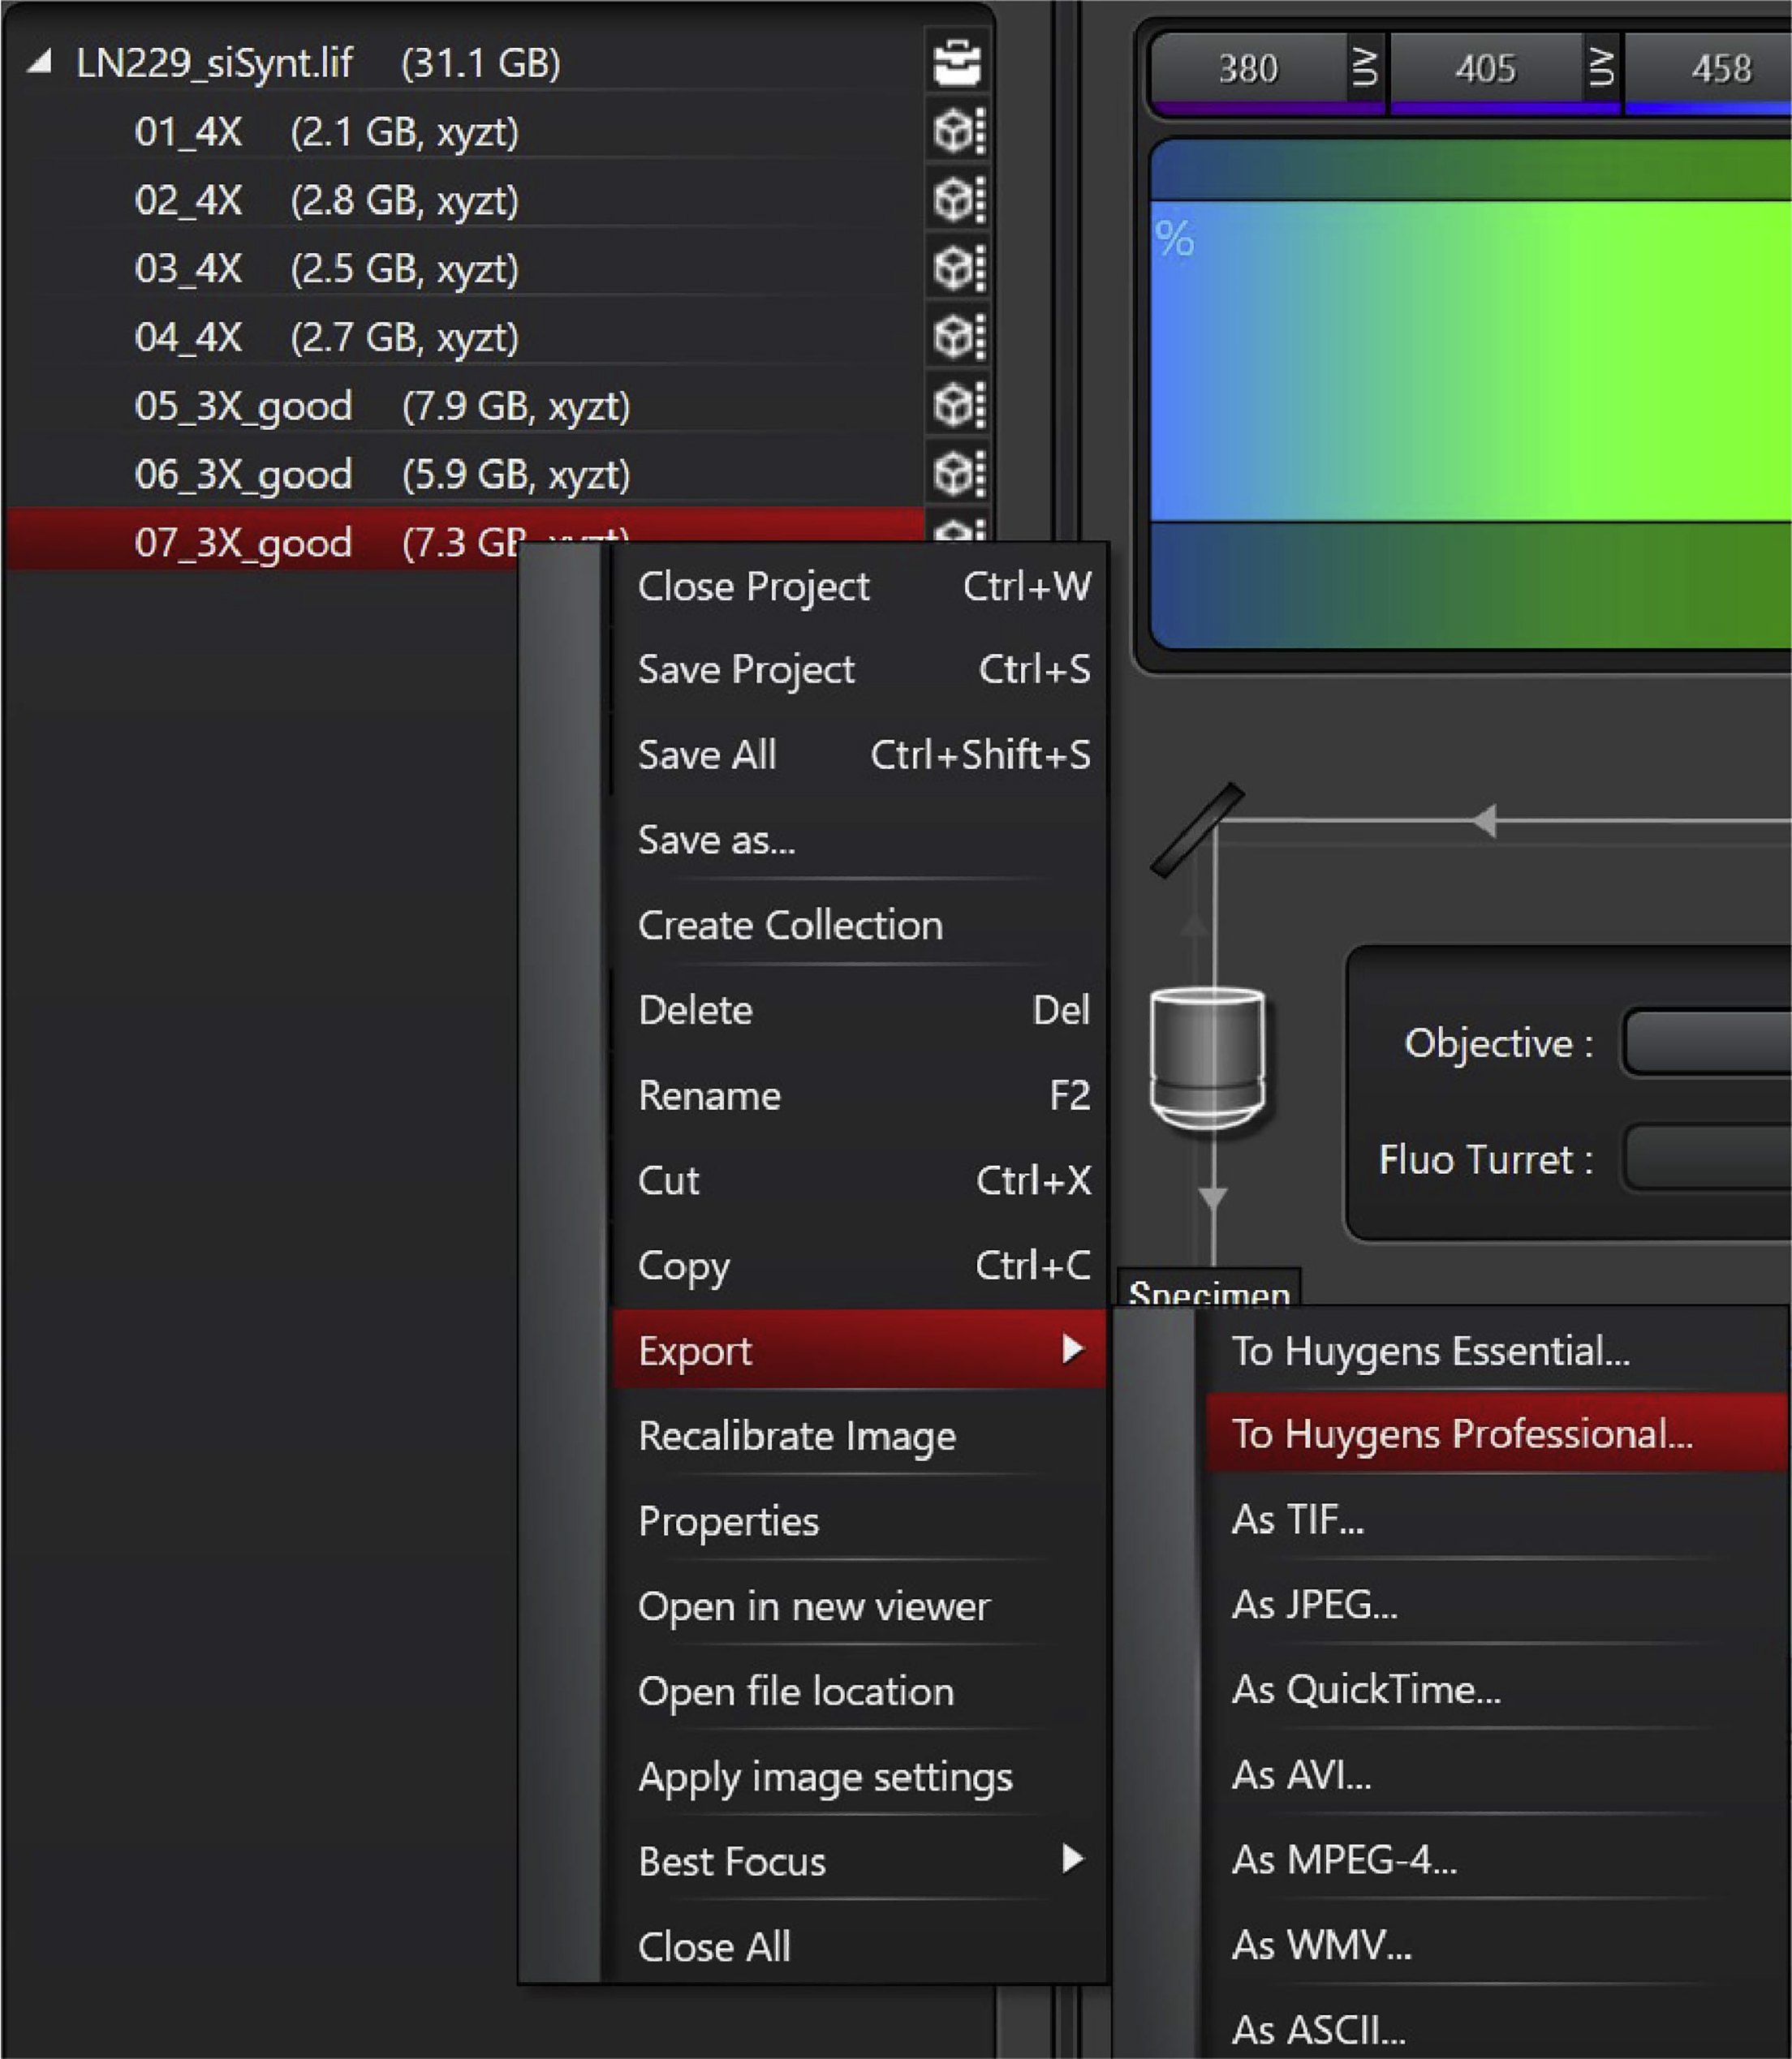Select the 05_3X_good image series
Screen dimensions: 1792x2059
[243, 406]
